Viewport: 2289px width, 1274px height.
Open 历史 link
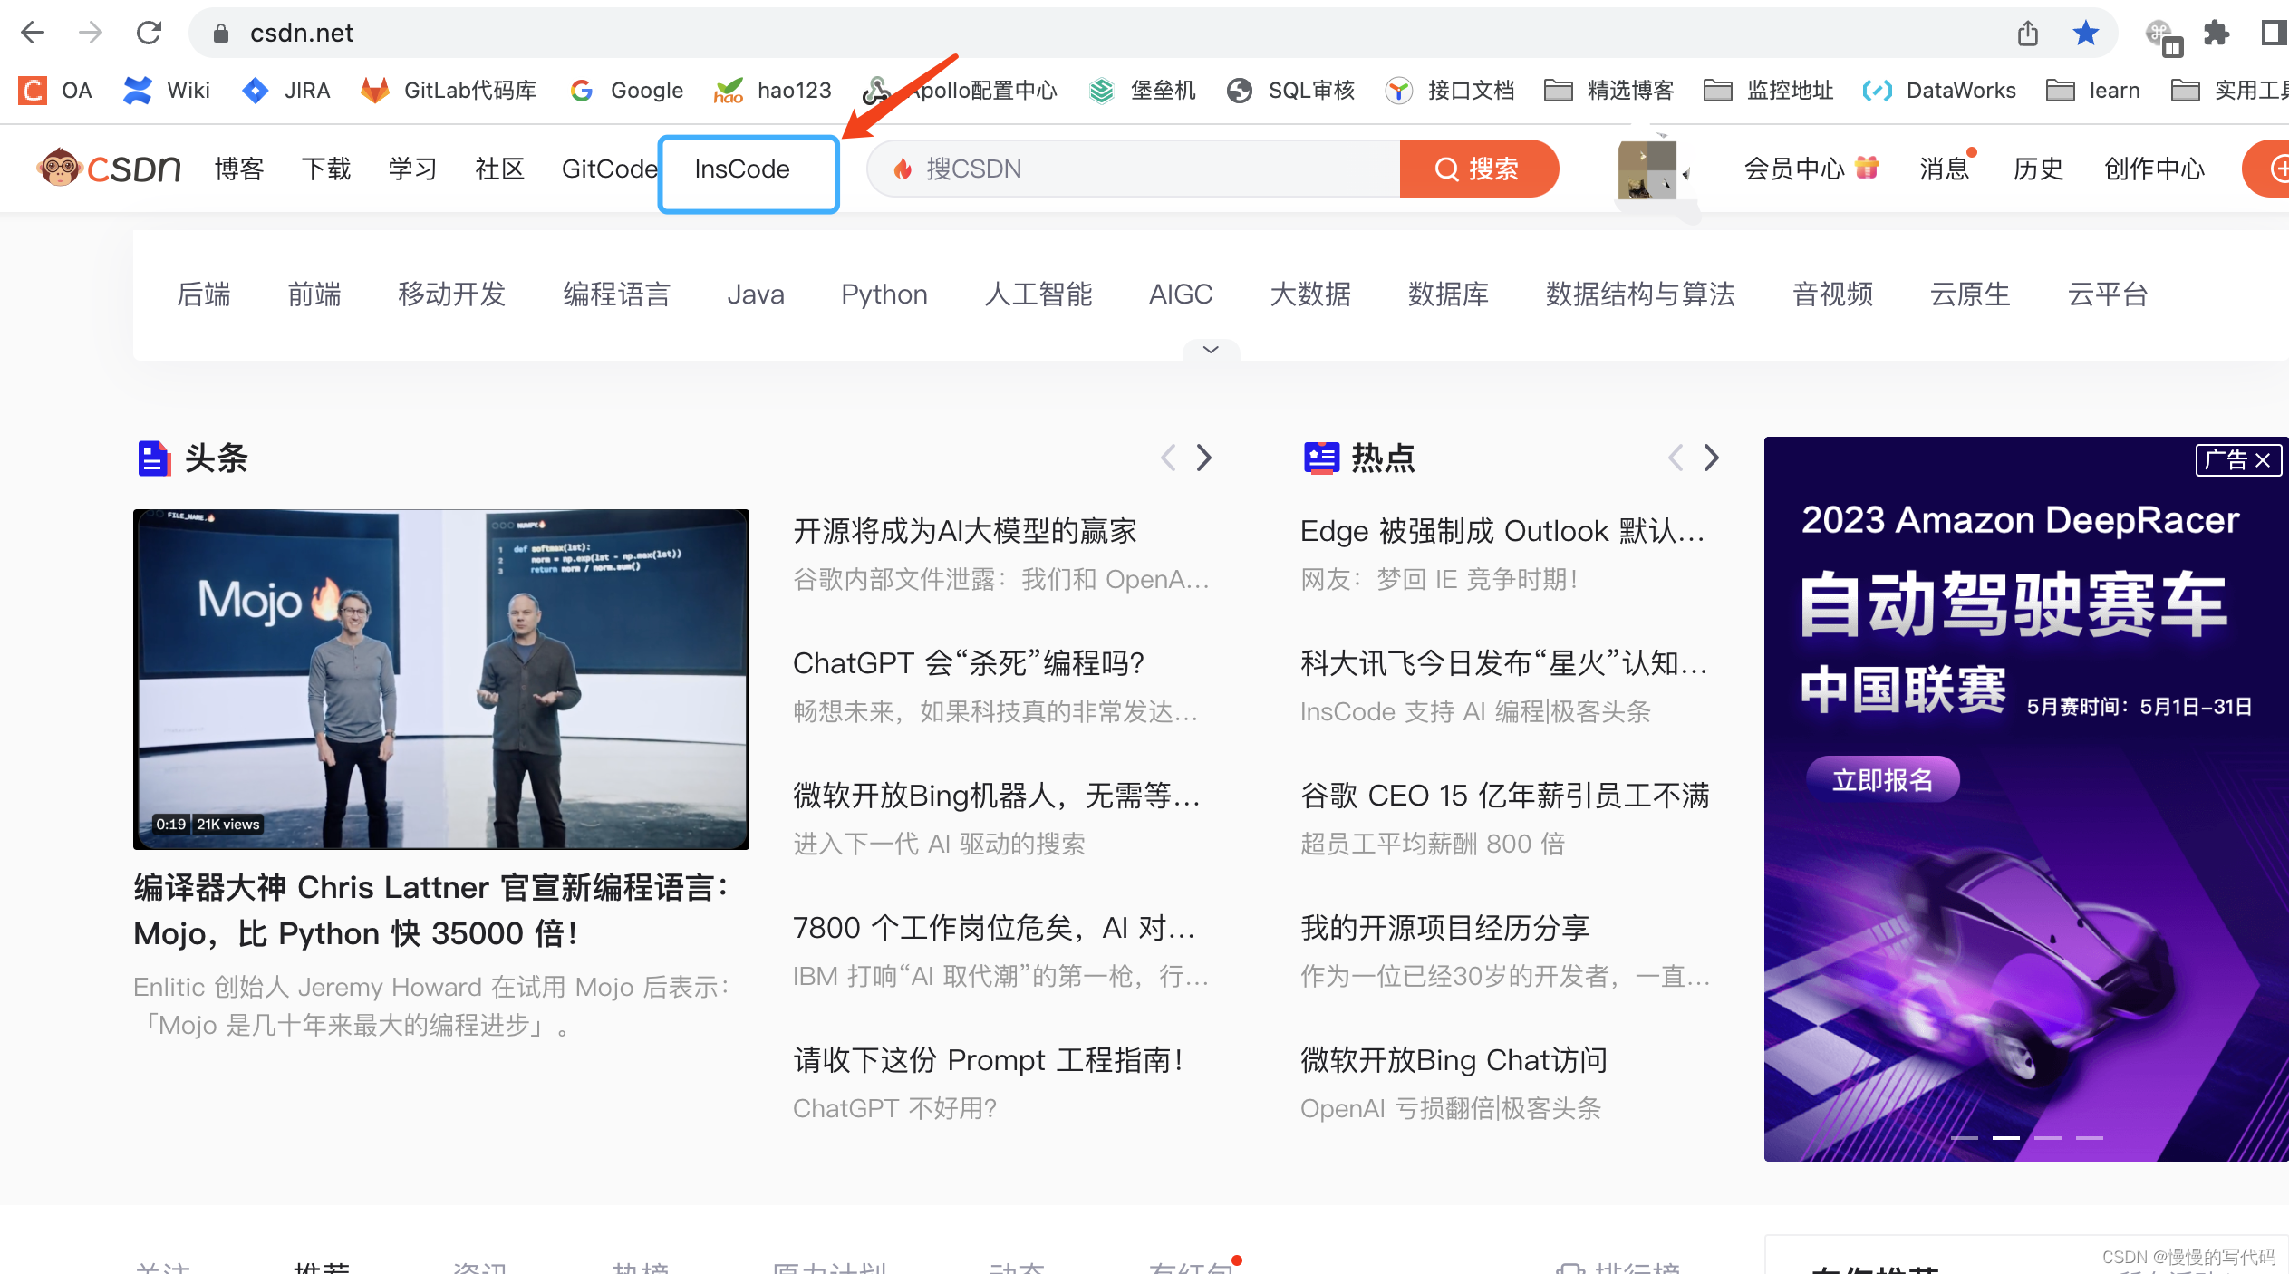(x=2038, y=169)
